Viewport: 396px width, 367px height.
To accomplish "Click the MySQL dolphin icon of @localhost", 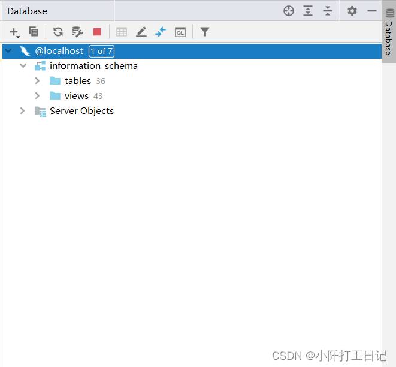I will click(x=25, y=51).
